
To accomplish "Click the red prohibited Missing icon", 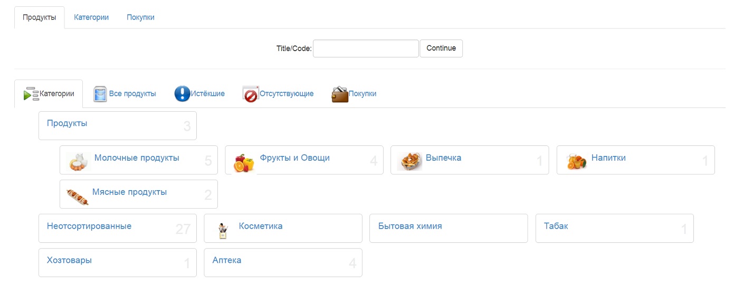I will click(x=251, y=94).
